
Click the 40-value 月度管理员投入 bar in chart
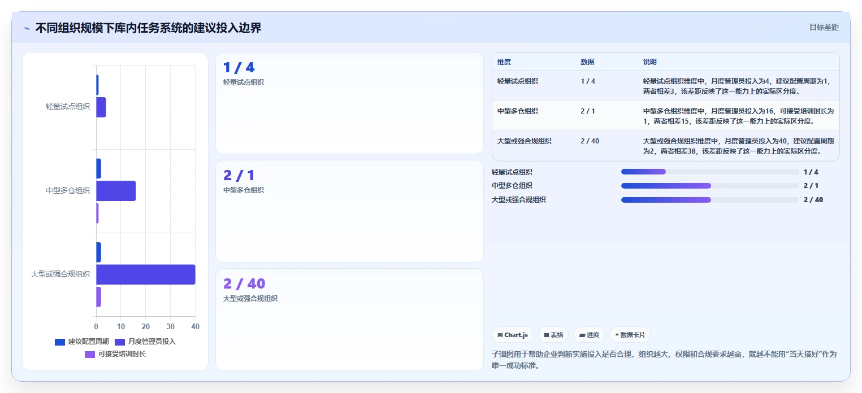click(146, 274)
